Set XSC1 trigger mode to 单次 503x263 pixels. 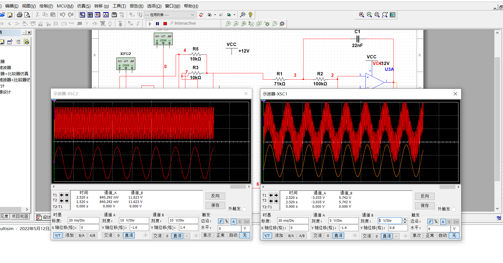(417, 235)
